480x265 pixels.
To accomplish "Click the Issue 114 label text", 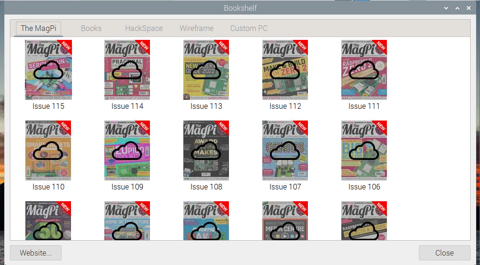I will coord(127,106).
